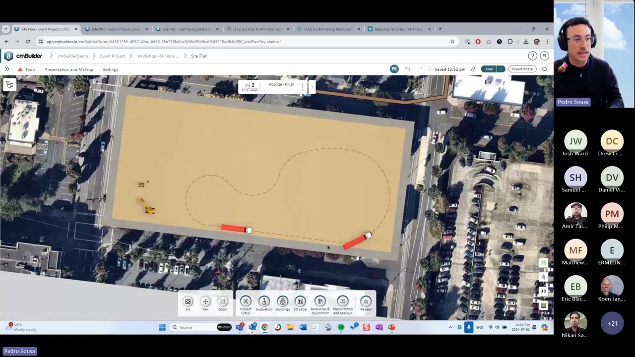Switch to 9.2 How to Animate tab
This screenshot has height=357, width=635.
point(257,29)
